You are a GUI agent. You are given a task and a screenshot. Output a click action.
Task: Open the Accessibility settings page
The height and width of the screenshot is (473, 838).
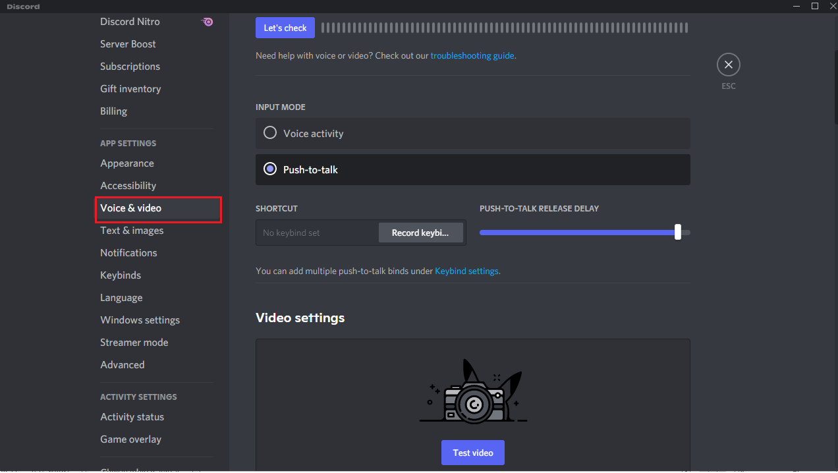click(128, 185)
